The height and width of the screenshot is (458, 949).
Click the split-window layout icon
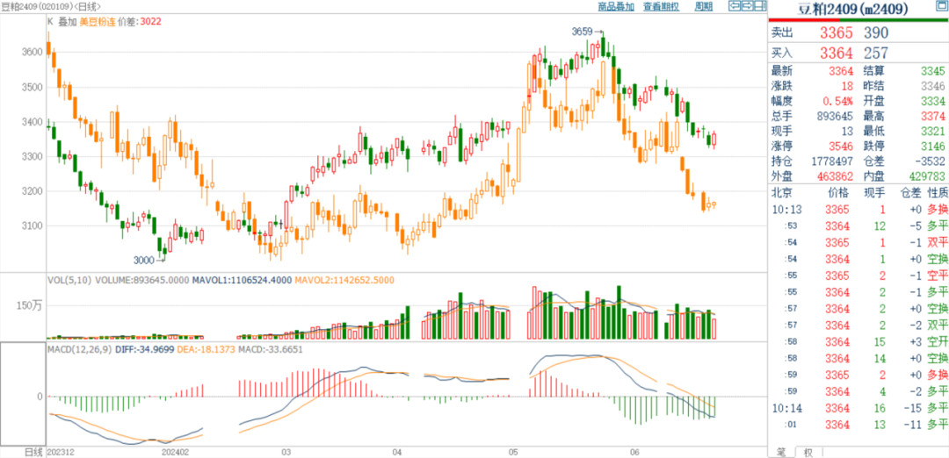758,7
